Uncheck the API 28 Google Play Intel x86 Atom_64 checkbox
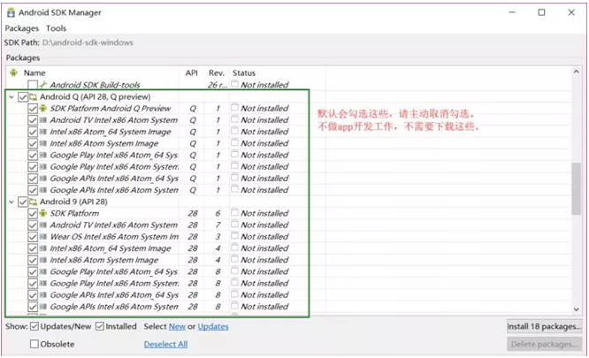 pos(33,271)
